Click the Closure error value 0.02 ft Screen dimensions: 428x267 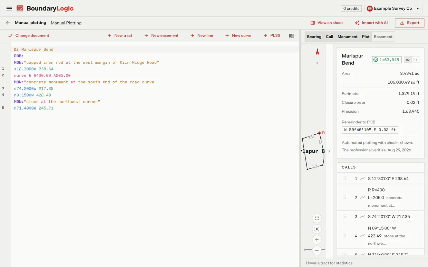(413, 102)
